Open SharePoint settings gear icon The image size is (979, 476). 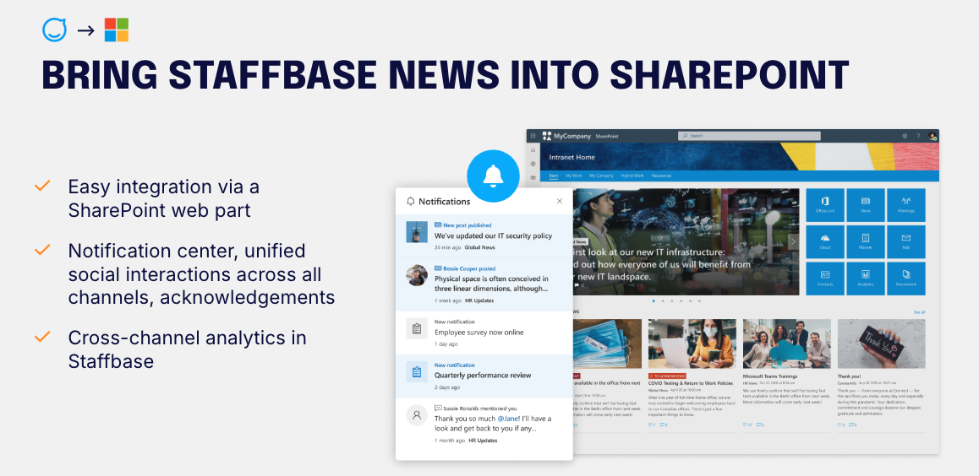[x=905, y=136]
